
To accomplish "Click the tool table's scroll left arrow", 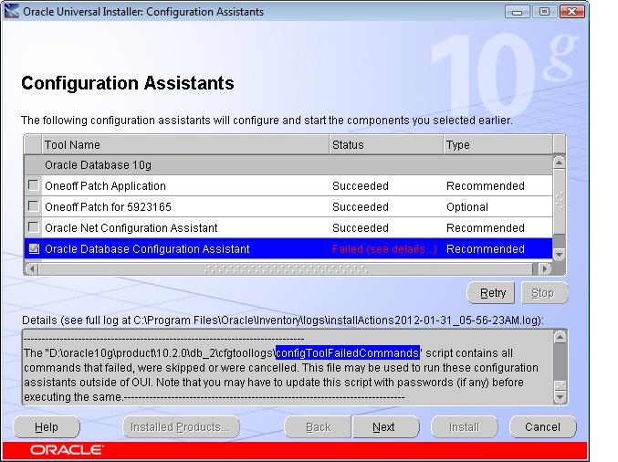I will tap(32, 269).
